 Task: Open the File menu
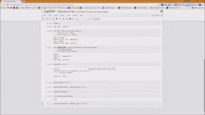[44, 15]
